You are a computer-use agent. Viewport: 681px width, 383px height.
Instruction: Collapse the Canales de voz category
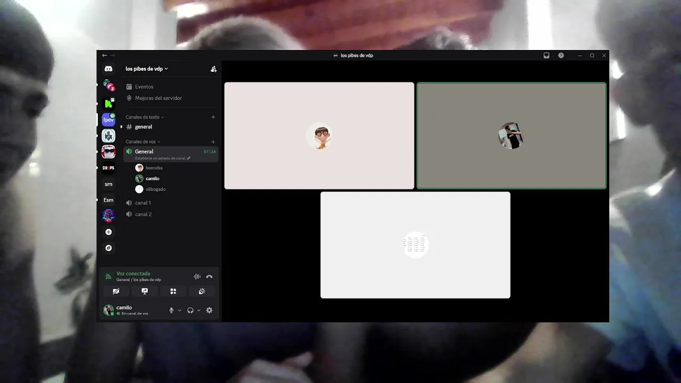tap(143, 142)
